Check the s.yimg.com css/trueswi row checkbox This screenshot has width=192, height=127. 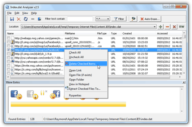(8, 69)
